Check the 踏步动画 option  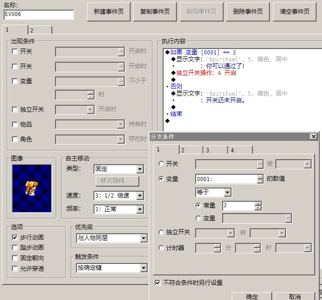15,248
